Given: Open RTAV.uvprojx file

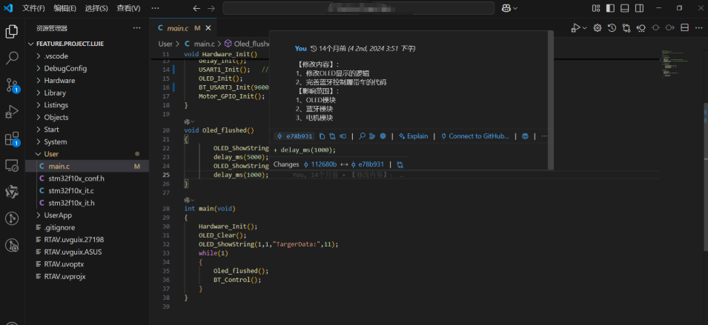Looking at the screenshot, I should click(x=87, y=276).
